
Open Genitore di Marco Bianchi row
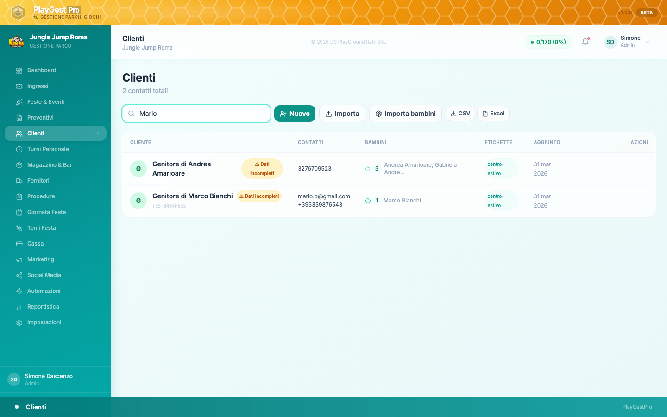[192, 196]
